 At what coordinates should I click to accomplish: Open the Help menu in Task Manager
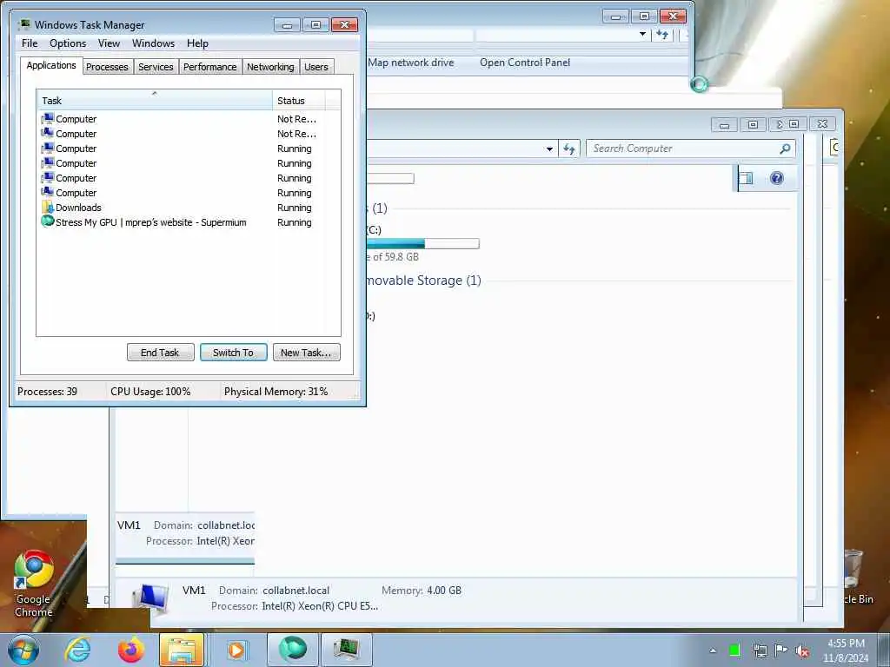pos(197,43)
